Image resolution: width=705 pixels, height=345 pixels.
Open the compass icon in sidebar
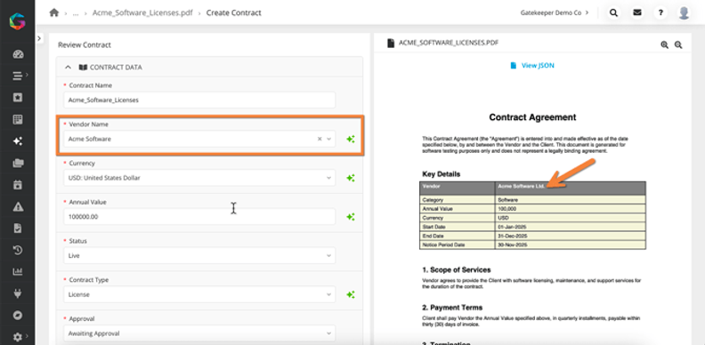[18, 315]
